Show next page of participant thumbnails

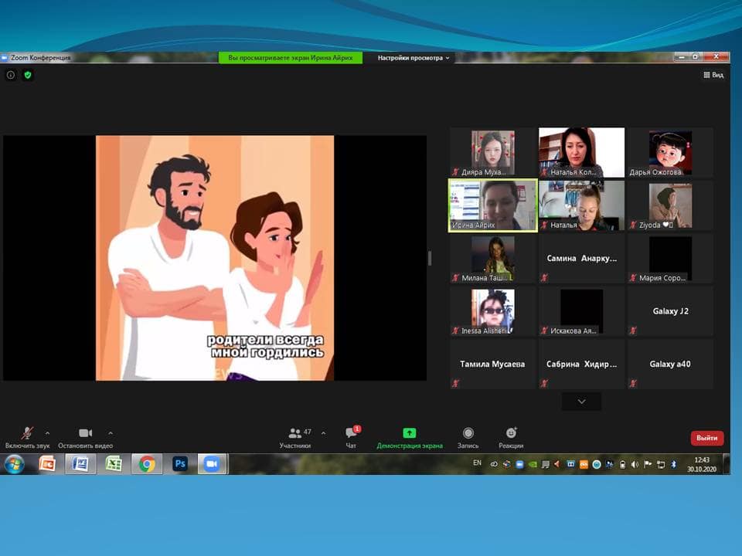(x=581, y=402)
